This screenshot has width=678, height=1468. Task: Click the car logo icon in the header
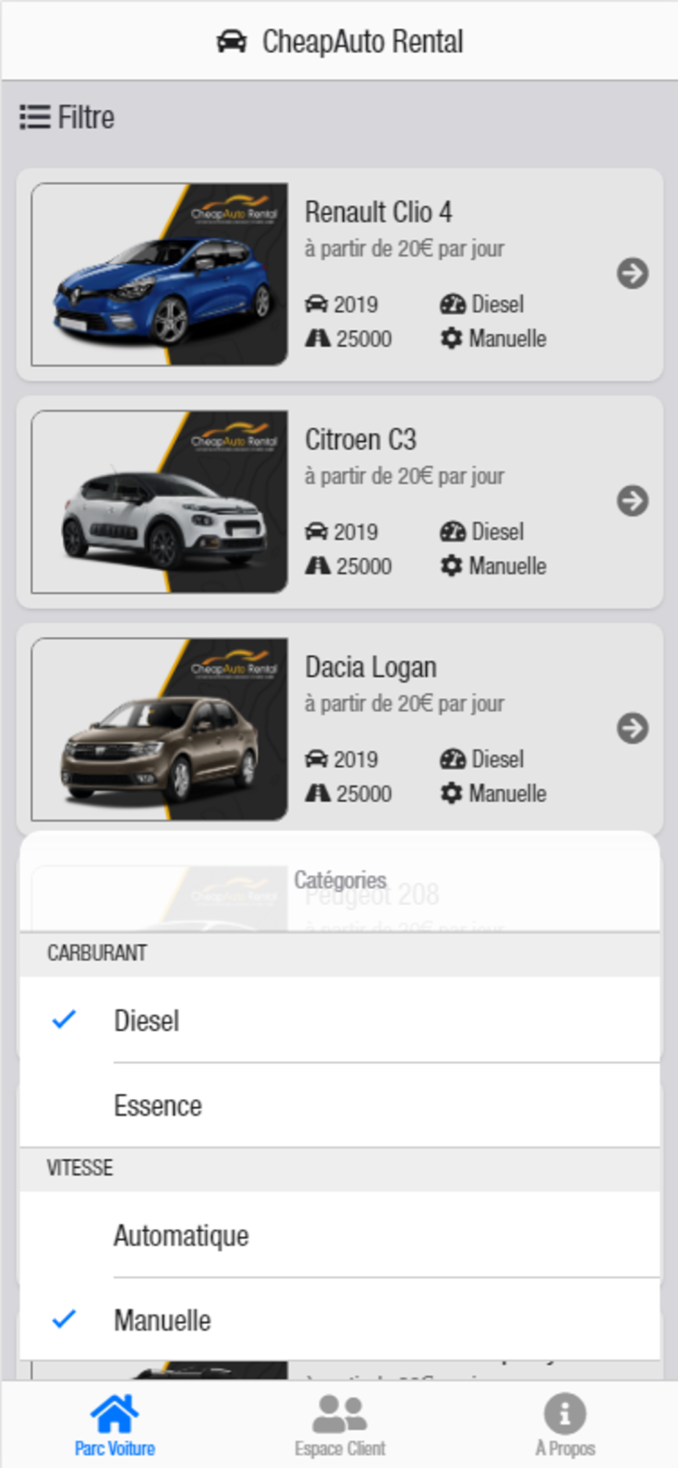pyautogui.click(x=232, y=42)
